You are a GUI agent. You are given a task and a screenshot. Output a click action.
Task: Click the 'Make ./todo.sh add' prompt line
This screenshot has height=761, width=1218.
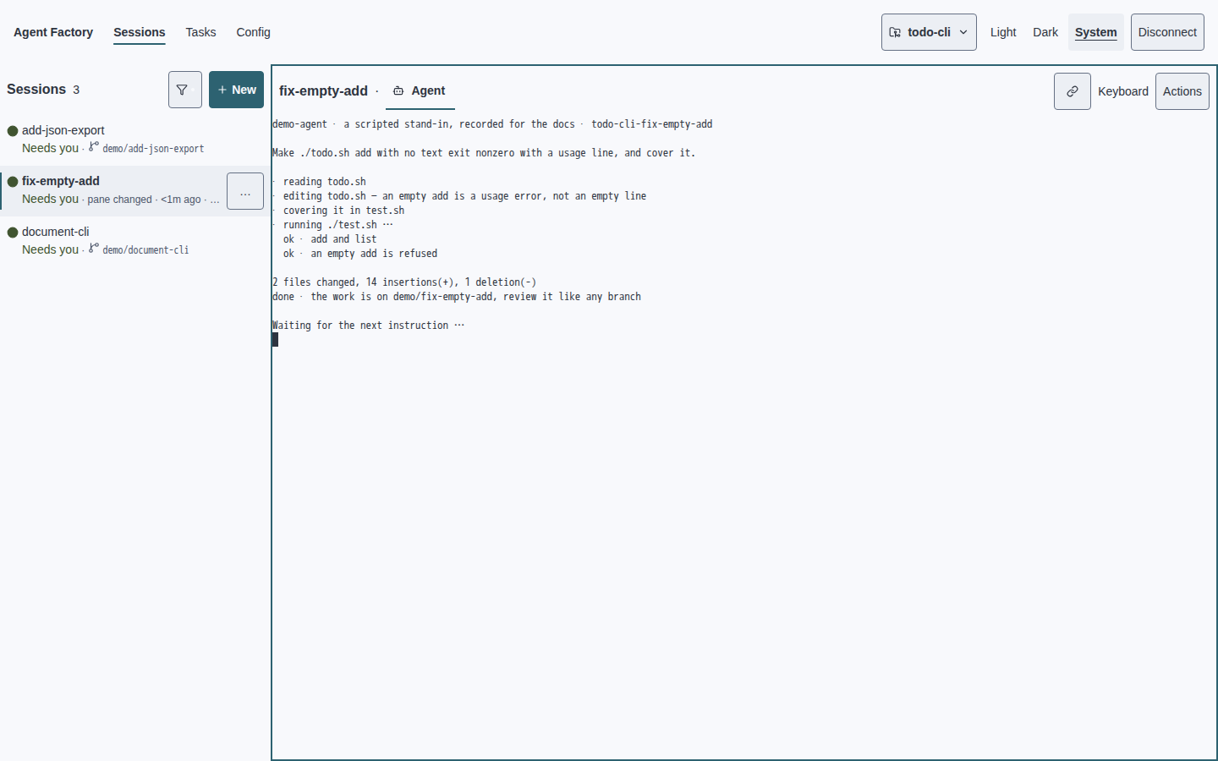[x=484, y=153]
